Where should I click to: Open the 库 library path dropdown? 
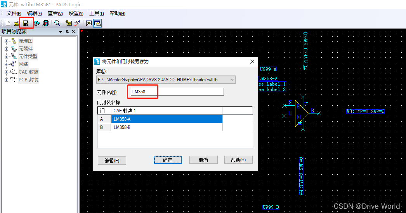[x=232, y=80]
